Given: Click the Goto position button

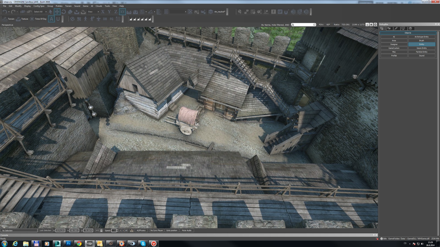Looking at the screenshot, I should [x=172, y=231].
